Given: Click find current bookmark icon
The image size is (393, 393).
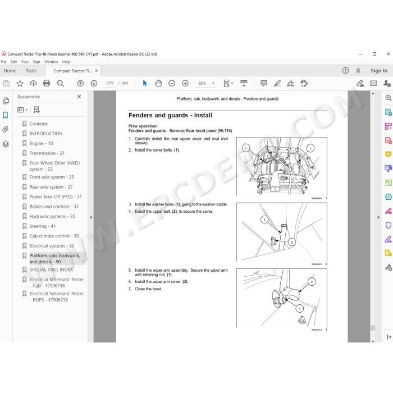Looking at the screenshot, I should point(37,110).
